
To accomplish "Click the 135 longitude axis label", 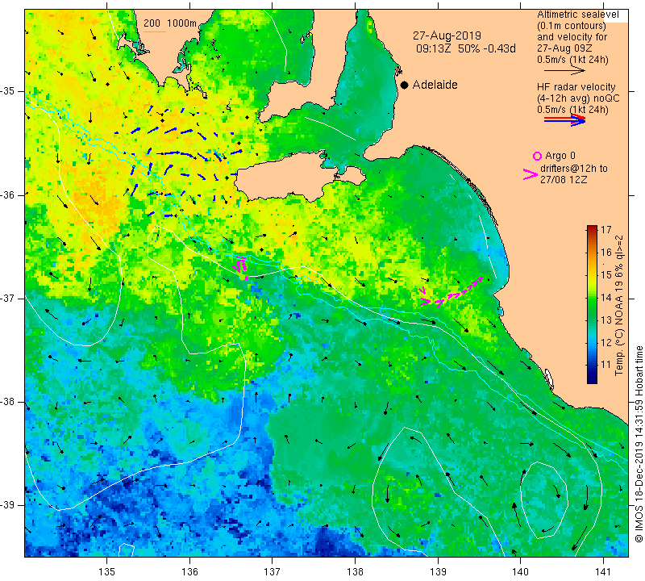I will [107, 572].
